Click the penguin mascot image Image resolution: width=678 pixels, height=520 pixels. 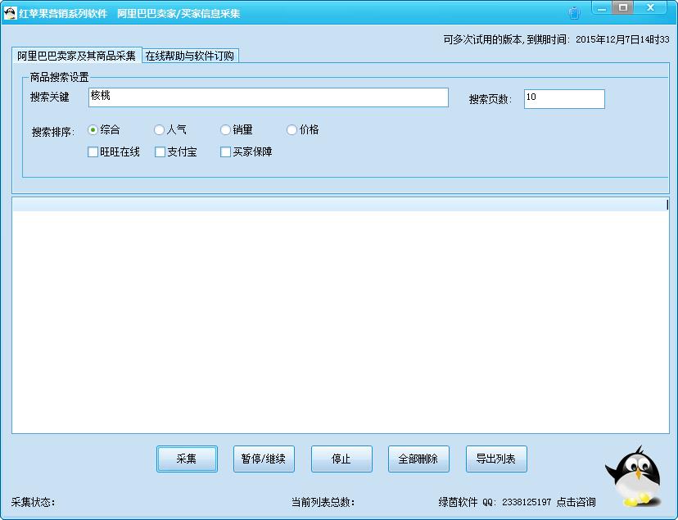[633, 477]
